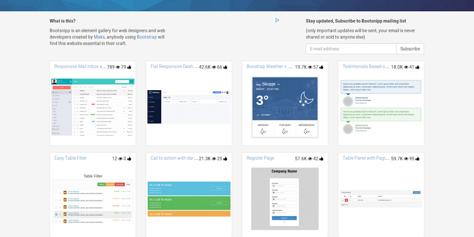Click thumbs-up icon on Call to action card

click(225, 159)
